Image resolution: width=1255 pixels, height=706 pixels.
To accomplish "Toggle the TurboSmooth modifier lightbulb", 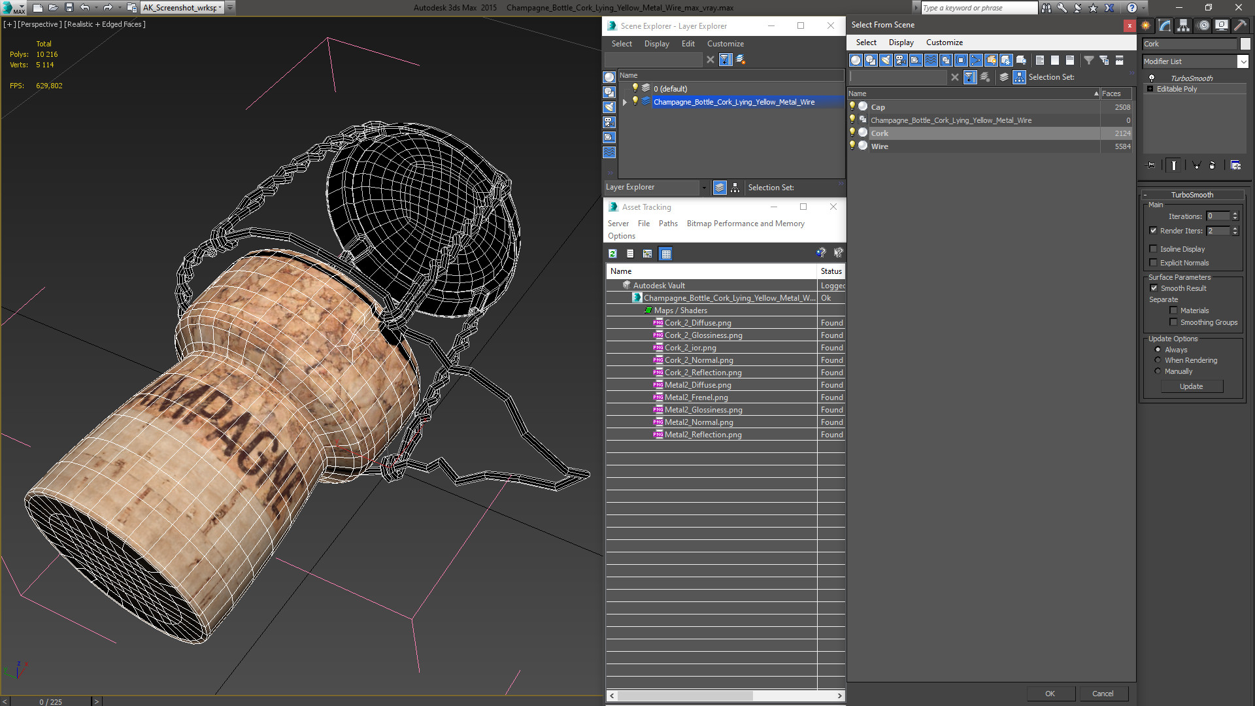I will 1152,78.
